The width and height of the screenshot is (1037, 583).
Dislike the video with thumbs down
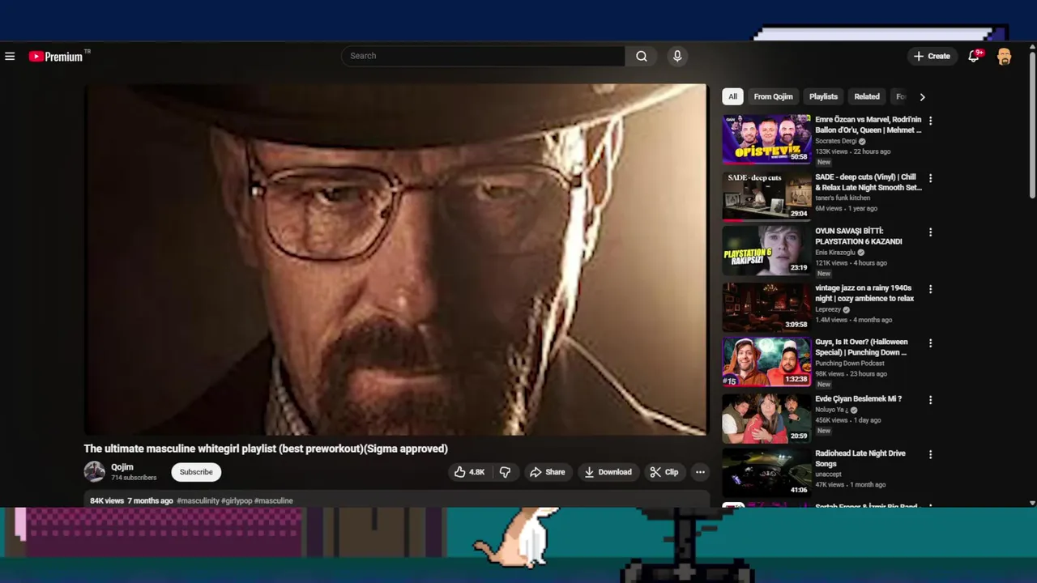pos(505,472)
